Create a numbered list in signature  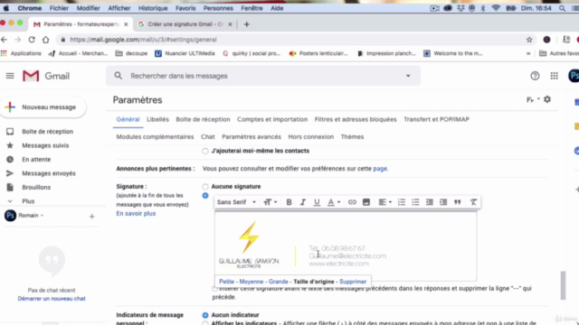point(402,202)
